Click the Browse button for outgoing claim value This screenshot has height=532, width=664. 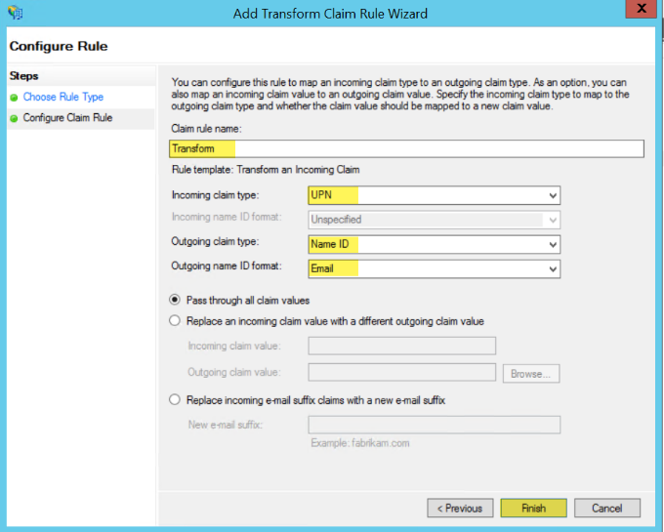(x=531, y=373)
